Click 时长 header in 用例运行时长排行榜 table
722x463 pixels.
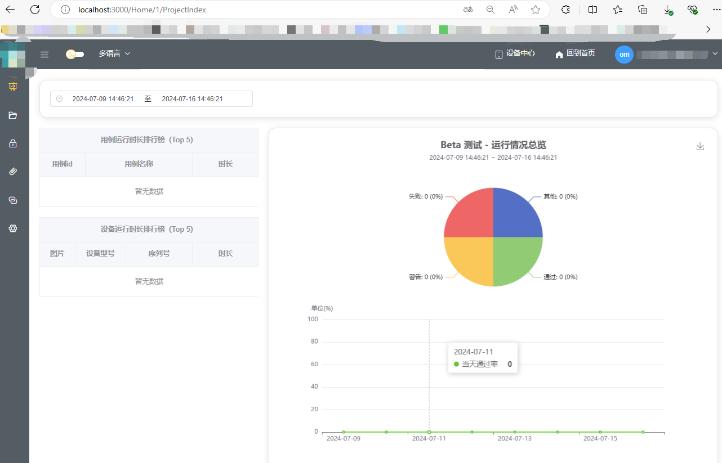coord(225,164)
